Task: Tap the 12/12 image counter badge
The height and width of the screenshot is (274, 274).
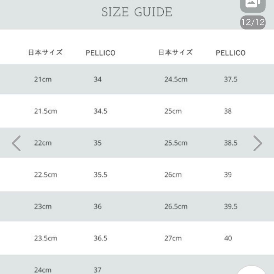Action: point(253,22)
